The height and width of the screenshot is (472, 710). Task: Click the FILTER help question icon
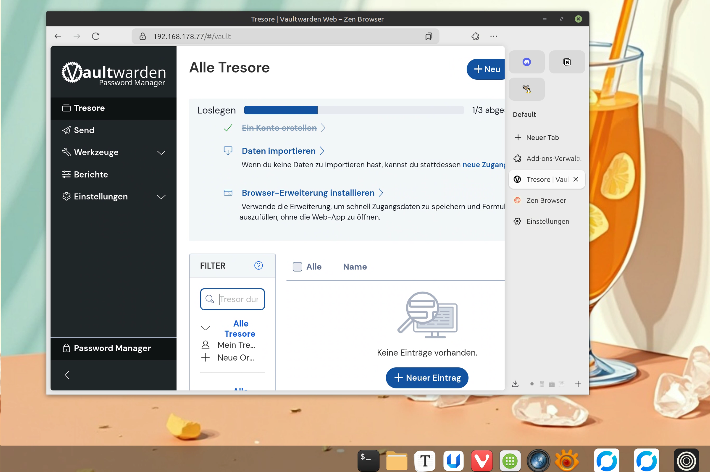(258, 265)
